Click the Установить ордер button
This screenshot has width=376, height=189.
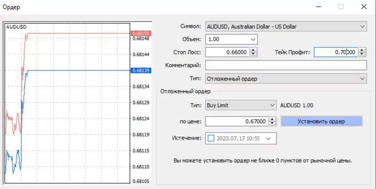321,121
